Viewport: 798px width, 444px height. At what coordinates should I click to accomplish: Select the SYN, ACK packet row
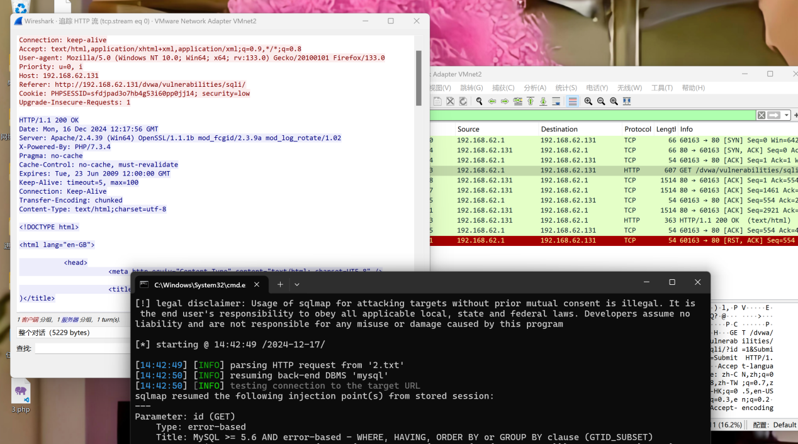tap(614, 150)
